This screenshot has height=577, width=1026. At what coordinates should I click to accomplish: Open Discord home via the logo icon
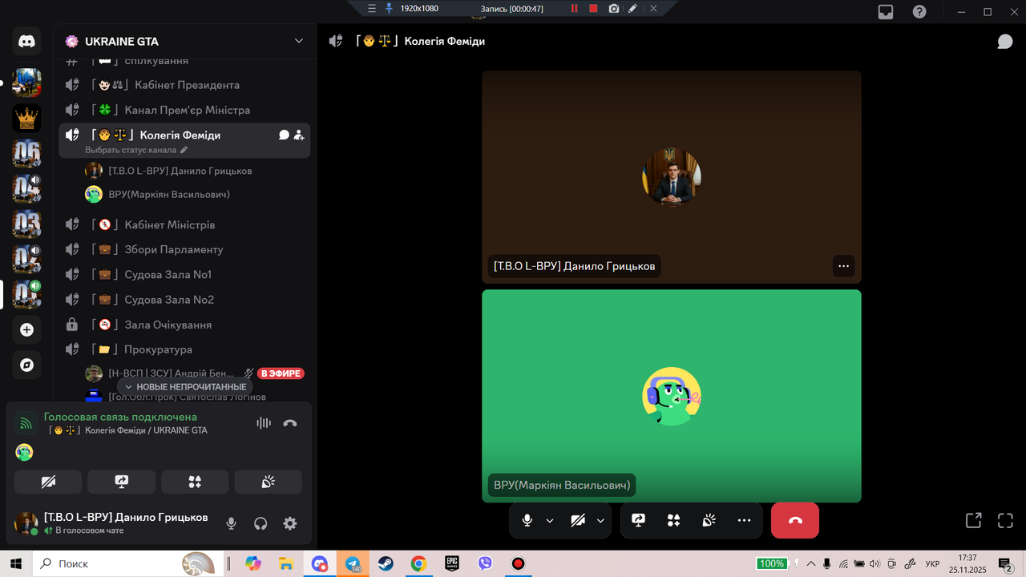tap(26, 41)
